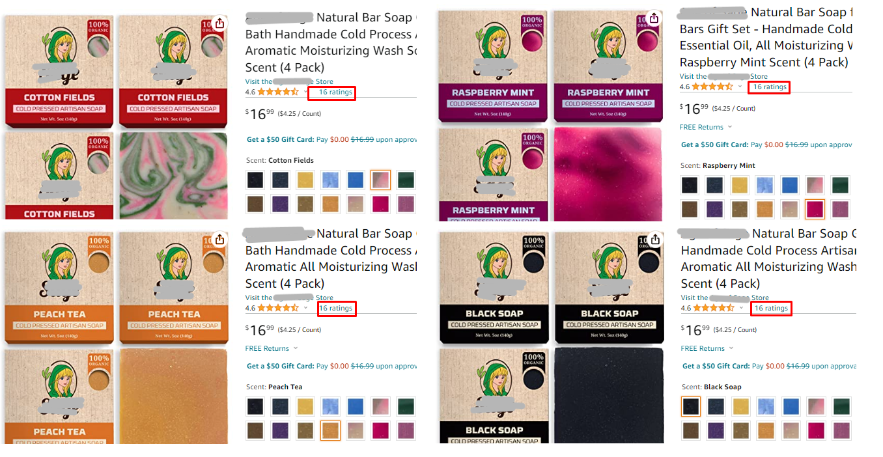The width and height of the screenshot is (883, 457).
Task: Open 16 ratings link for Black Soap
Action: [770, 309]
